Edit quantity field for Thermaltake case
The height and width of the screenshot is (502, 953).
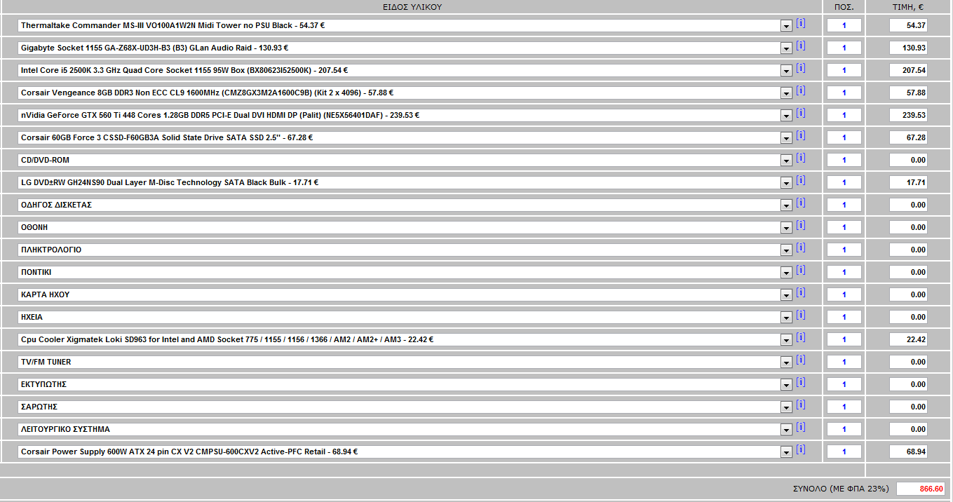click(x=844, y=25)
